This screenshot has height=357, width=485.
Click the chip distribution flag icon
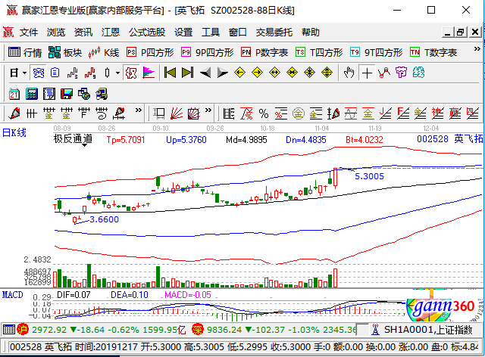(149, 73)
